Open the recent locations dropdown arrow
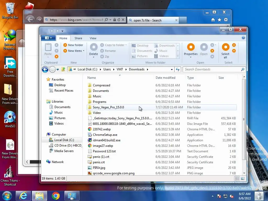268x201 pixels. (x=58, y=70)
